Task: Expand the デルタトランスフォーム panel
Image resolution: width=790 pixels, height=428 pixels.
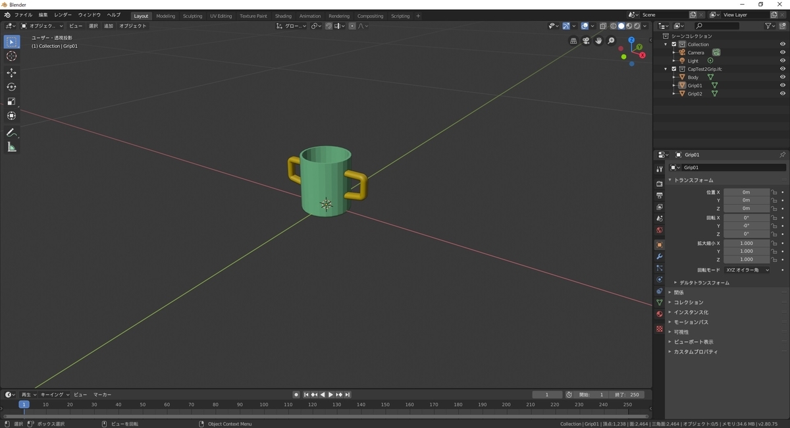Action: (x=704, y=282)
